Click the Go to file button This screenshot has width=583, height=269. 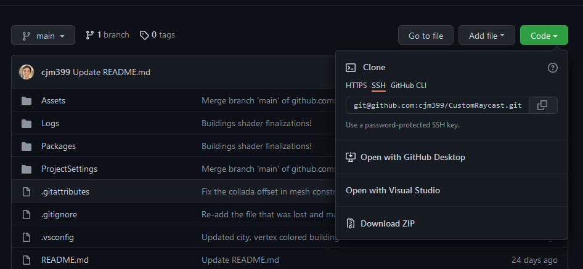pos(426,35)
